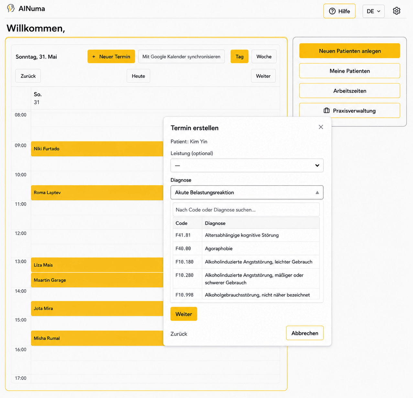
Task: Click the Hilfe question mark icon
Action: [x=332, y=11]
